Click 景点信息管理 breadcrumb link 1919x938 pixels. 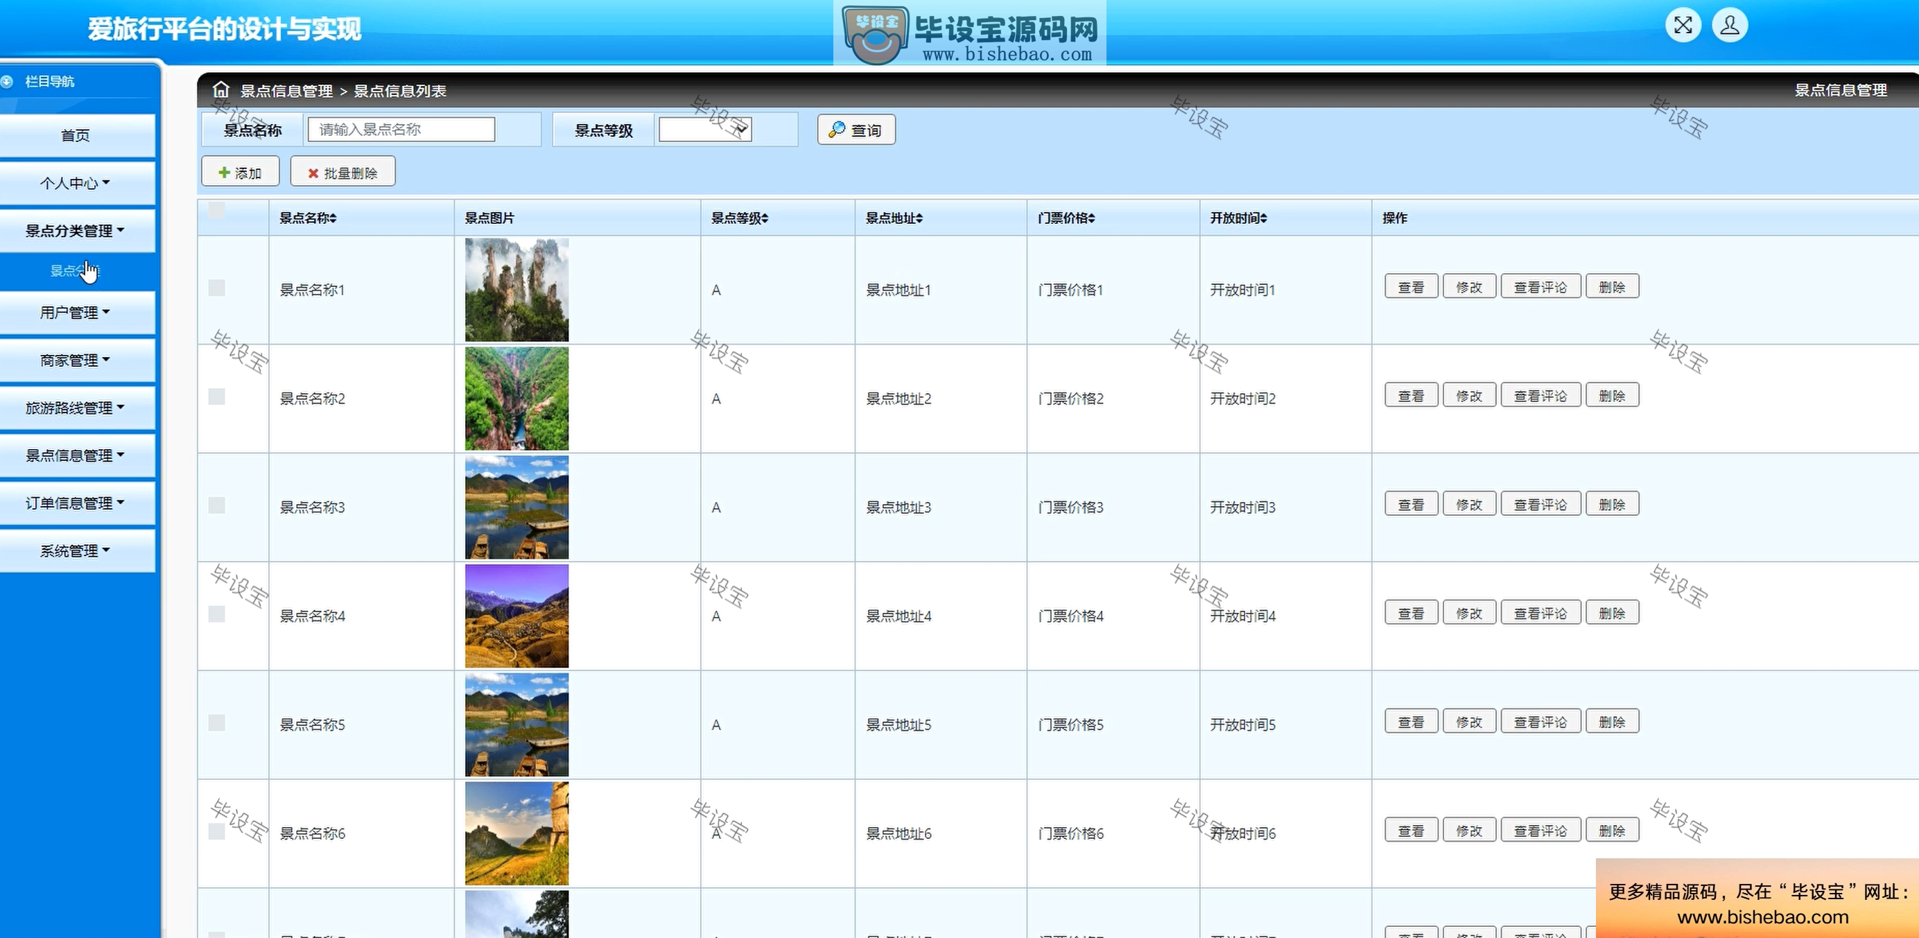286,91
